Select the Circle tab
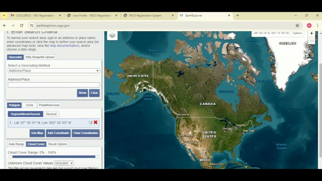322x181 pixels. (29, 105)
